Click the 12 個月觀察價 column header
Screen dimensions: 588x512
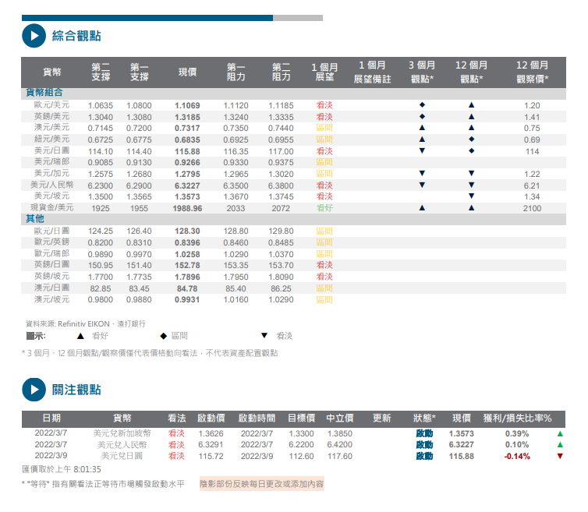coord(532,72)
